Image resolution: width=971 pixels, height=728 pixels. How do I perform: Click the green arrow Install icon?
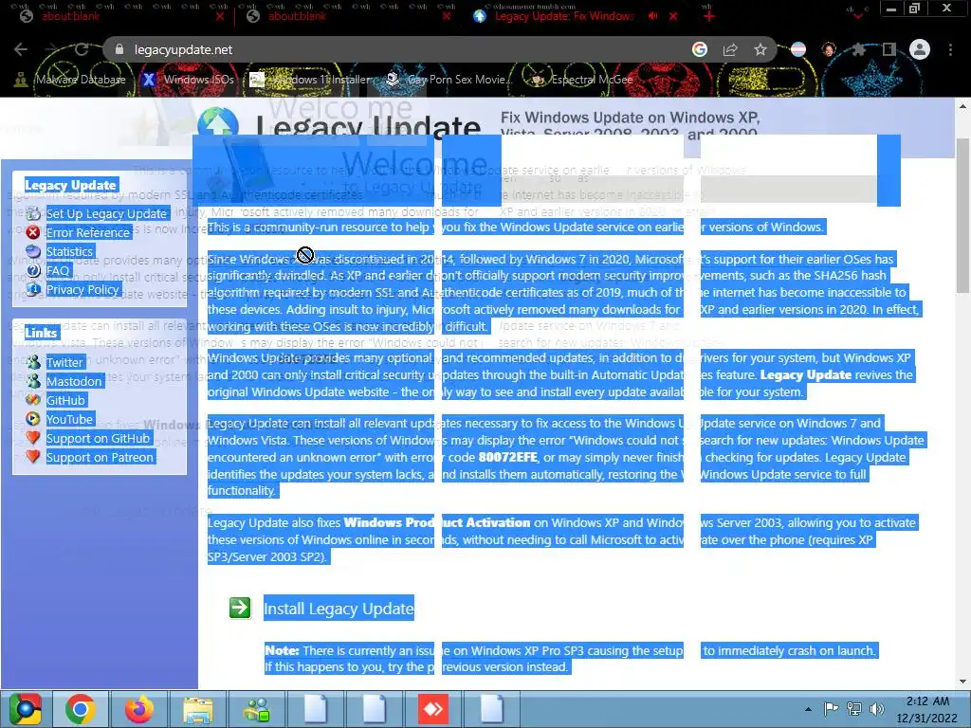(240, 608)
